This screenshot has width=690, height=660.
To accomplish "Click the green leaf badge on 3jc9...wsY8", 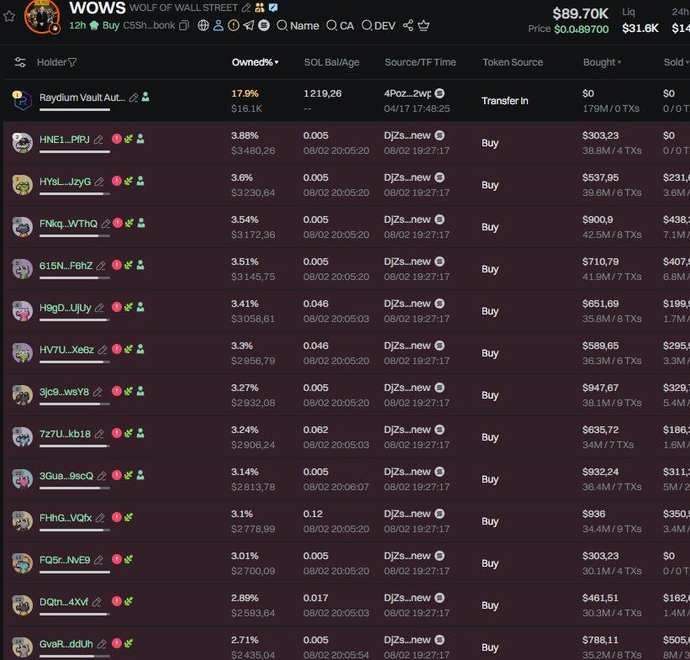I will pyautogui.click(x=129, y=391).
